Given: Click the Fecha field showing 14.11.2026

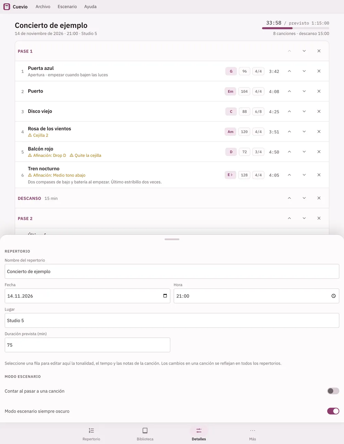Looking at the screenshot, I should (87, 296).
